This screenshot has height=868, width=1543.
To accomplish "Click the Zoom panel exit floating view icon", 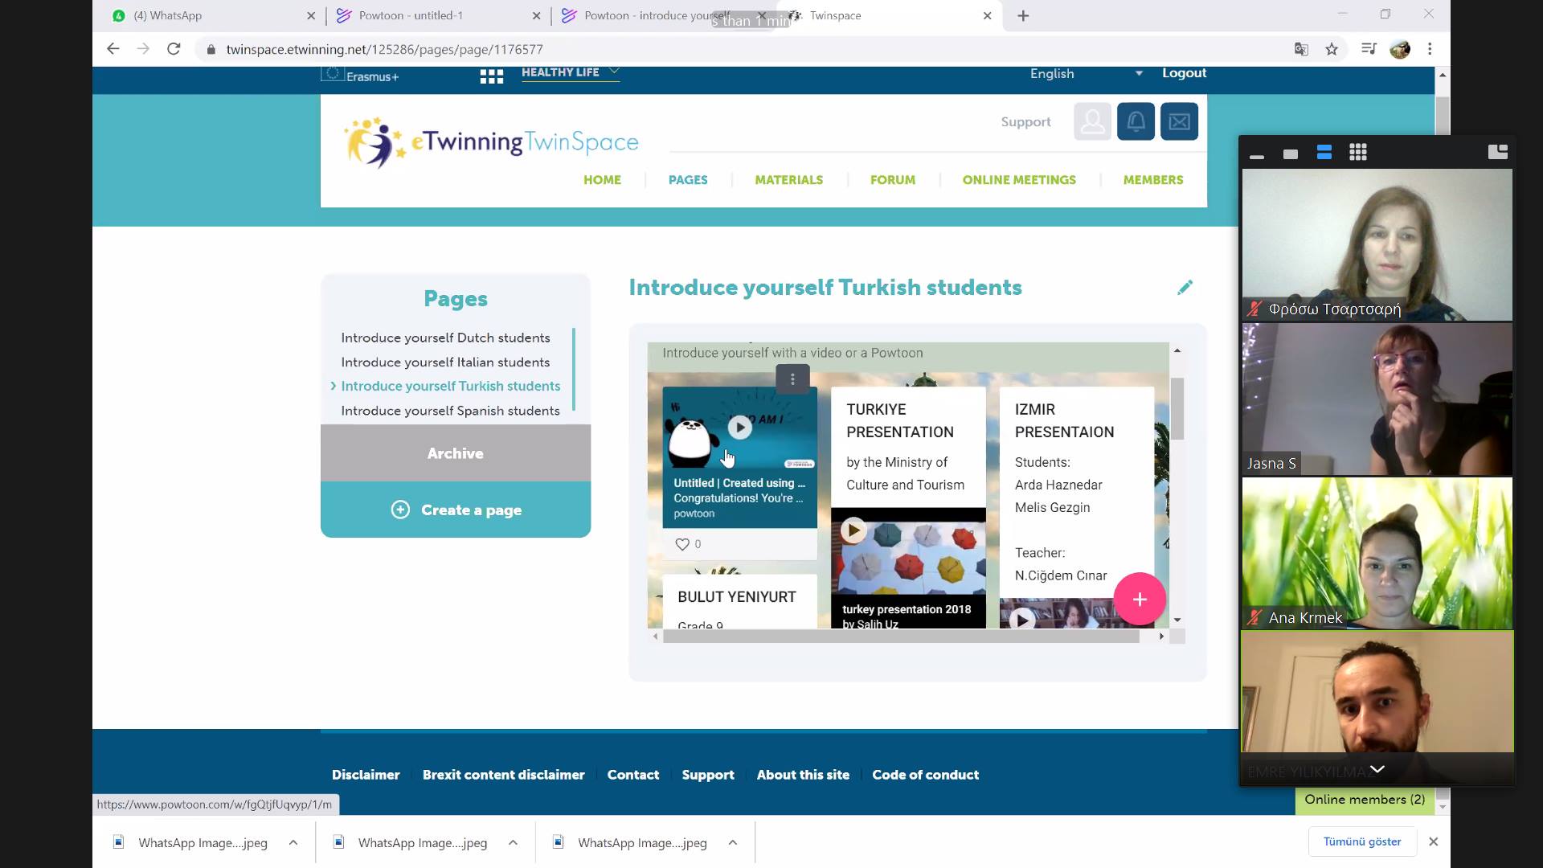I will [x=1498, y=152].
